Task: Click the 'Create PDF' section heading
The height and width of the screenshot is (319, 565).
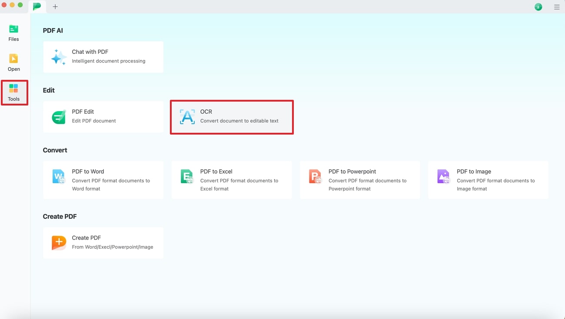Action: [60, 217]
